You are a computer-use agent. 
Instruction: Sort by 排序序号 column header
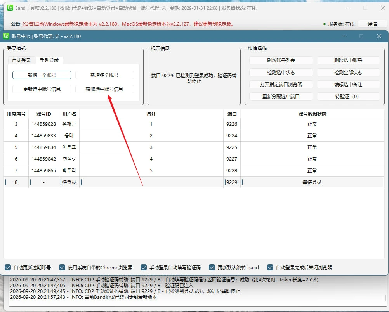point(16,114)
